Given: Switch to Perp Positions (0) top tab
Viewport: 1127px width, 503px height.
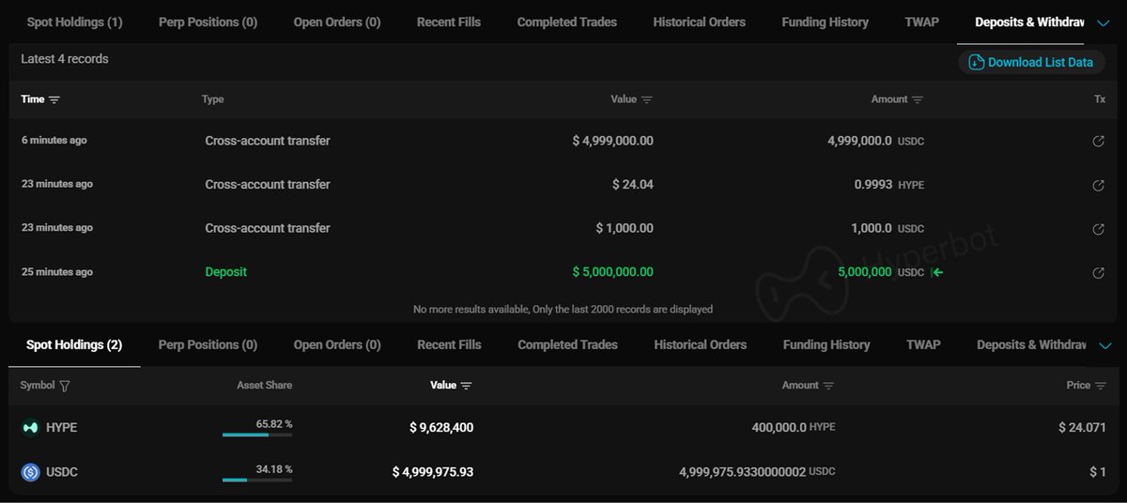Looking at the screenshot, I should point(208,23).
